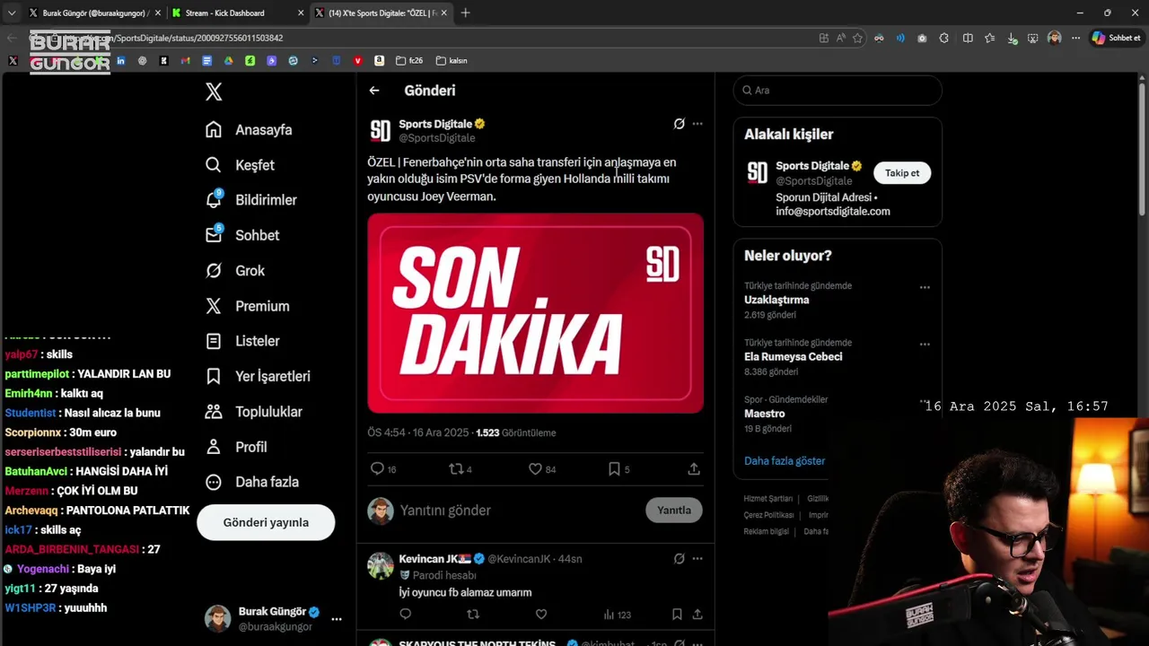The image size is (1149, 646).
Task: Open the Daha fazla göster link
Action: [785, 461]
